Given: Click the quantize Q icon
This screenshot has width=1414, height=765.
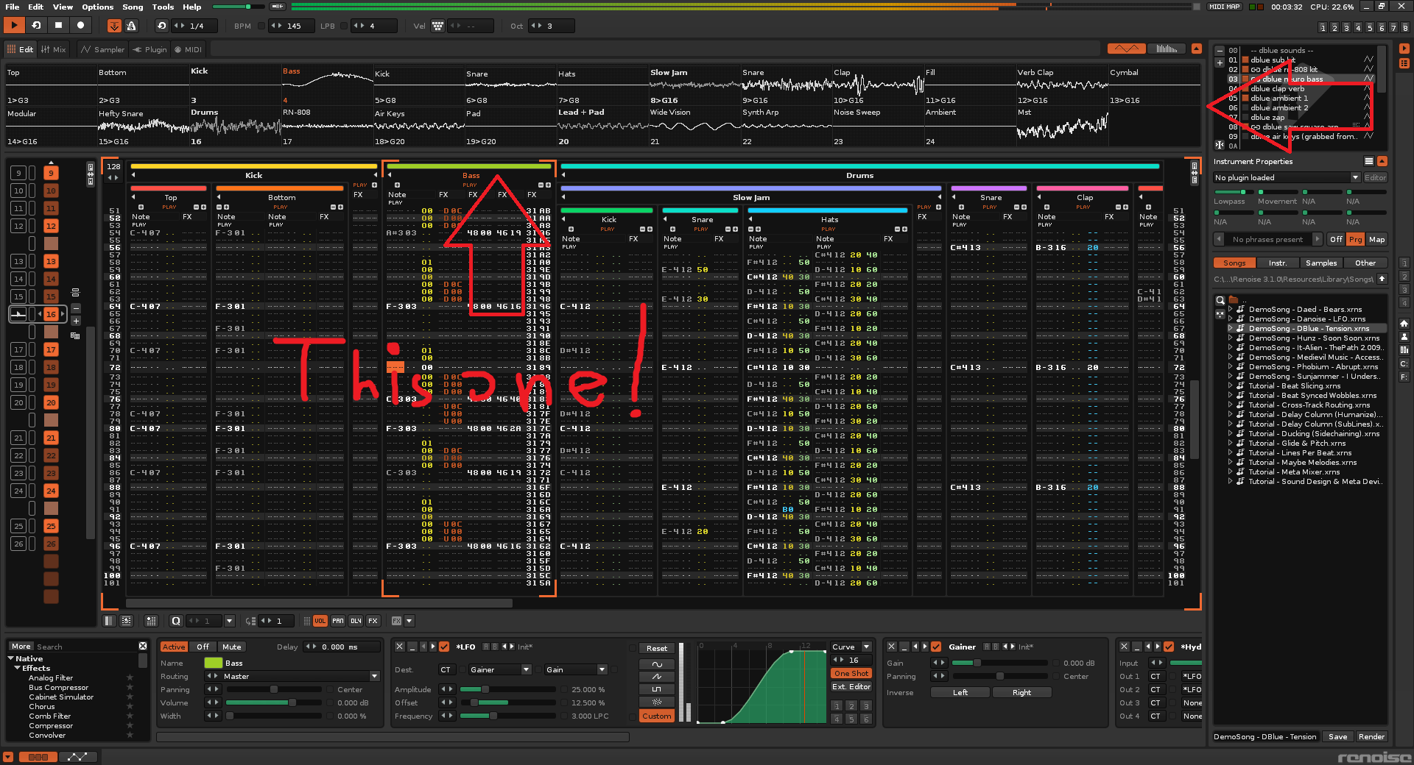Looking at the screenshot, I should tap(176, 621).
